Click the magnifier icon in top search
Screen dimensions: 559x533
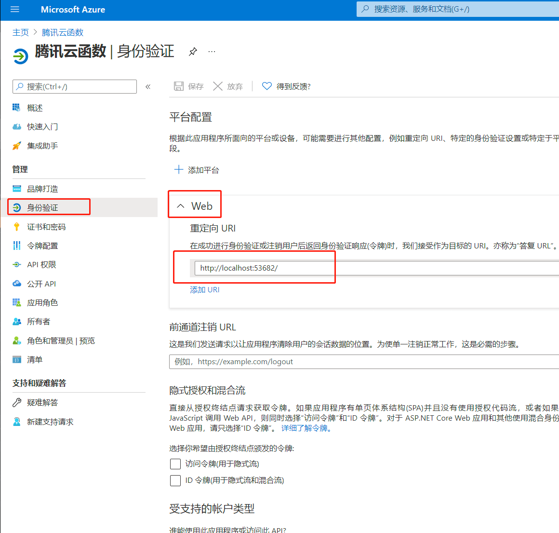[365, 9]
